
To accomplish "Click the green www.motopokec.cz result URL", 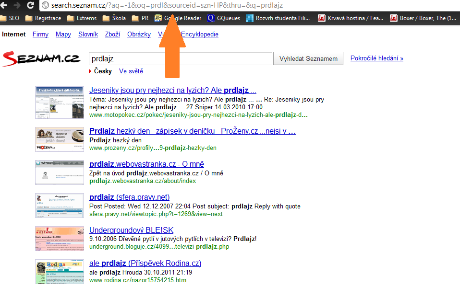I will point(199,115).
